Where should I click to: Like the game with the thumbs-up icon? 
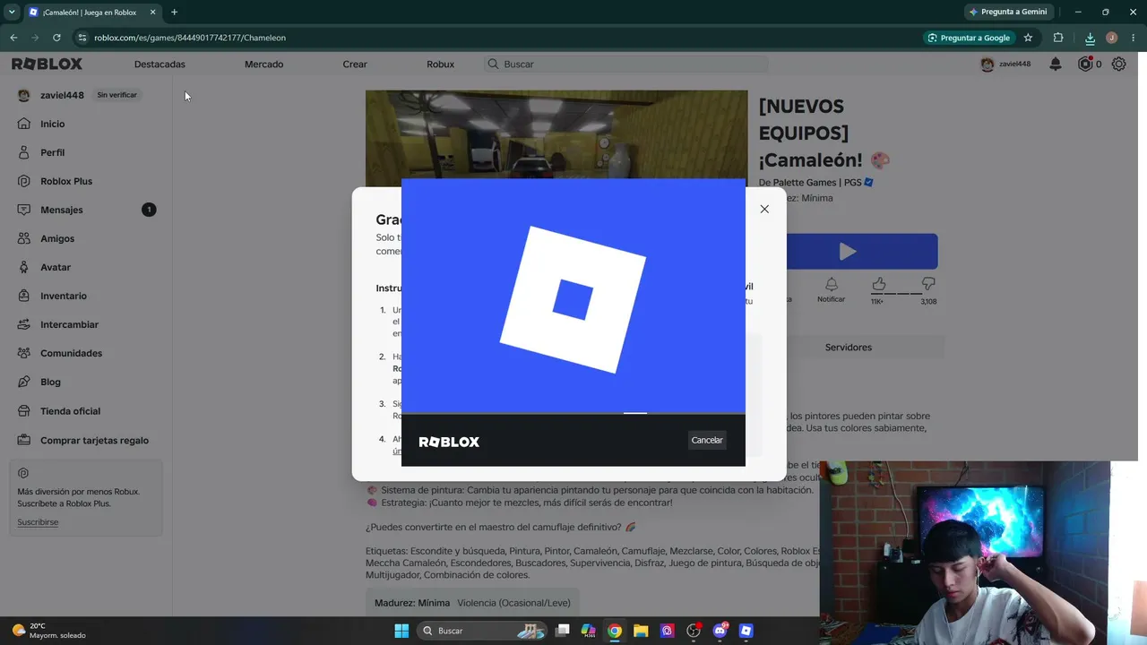[x=879, y=284]
